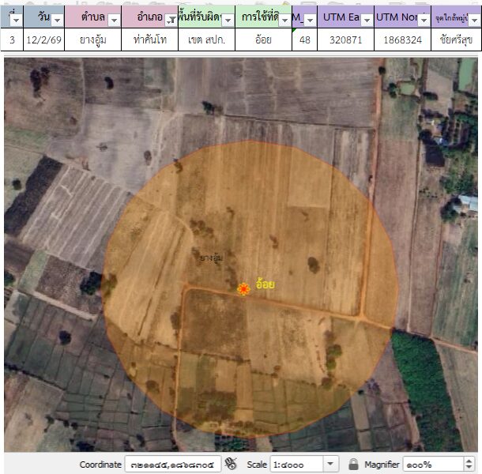
Task: Open the UTM East column filter
Action: pos(366,19)
